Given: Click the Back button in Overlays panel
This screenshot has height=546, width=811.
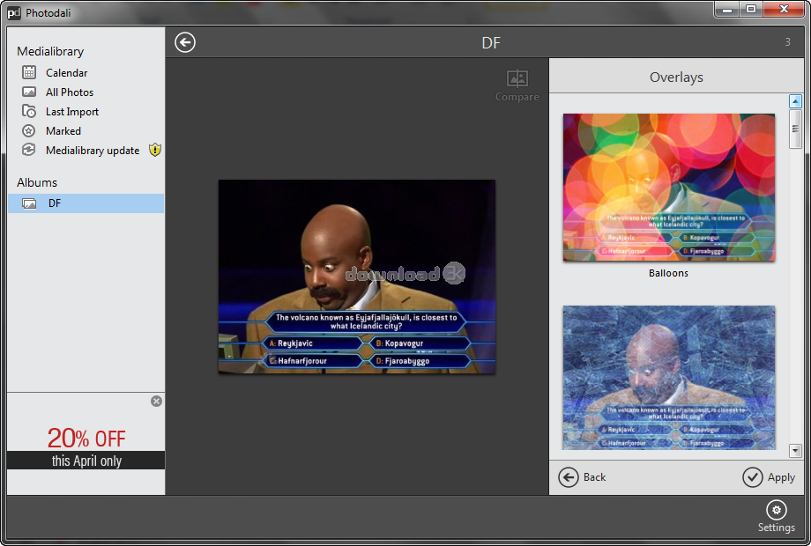Looking at the screenshot, I should pyautogui.click(x=583, y=477).
